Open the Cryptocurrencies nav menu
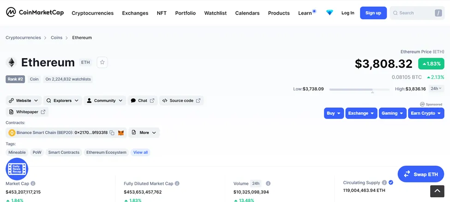 pyautogui.click(x=93, y=13)
